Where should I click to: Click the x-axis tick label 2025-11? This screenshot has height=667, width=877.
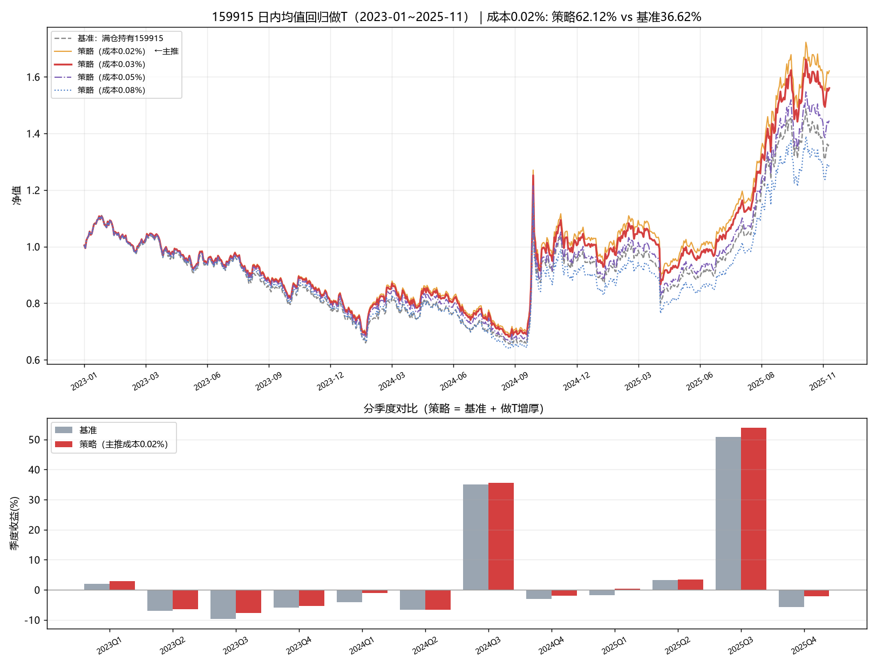coord(822,381)
